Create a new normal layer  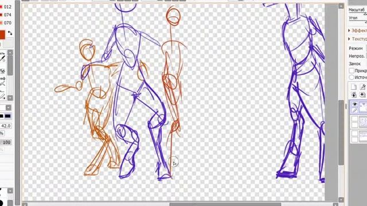pos(354,87)
